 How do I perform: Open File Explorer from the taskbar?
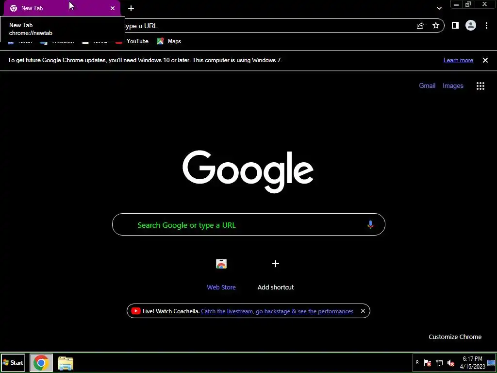(x=66, y=363)
